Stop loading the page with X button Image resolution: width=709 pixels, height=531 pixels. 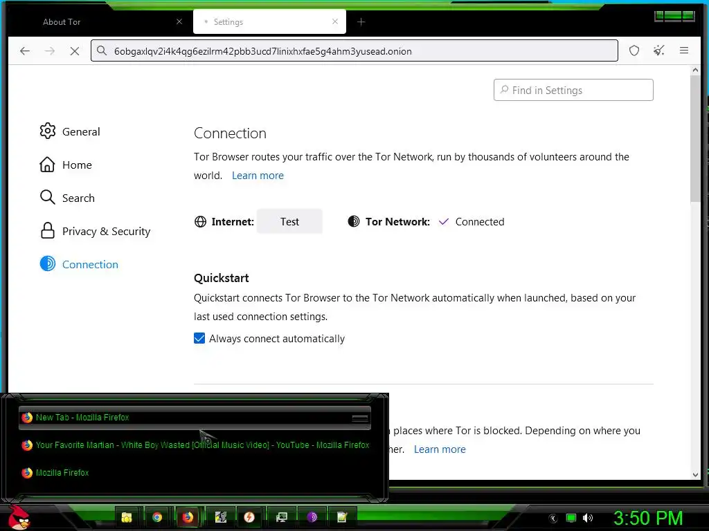(x=75, y=51)
